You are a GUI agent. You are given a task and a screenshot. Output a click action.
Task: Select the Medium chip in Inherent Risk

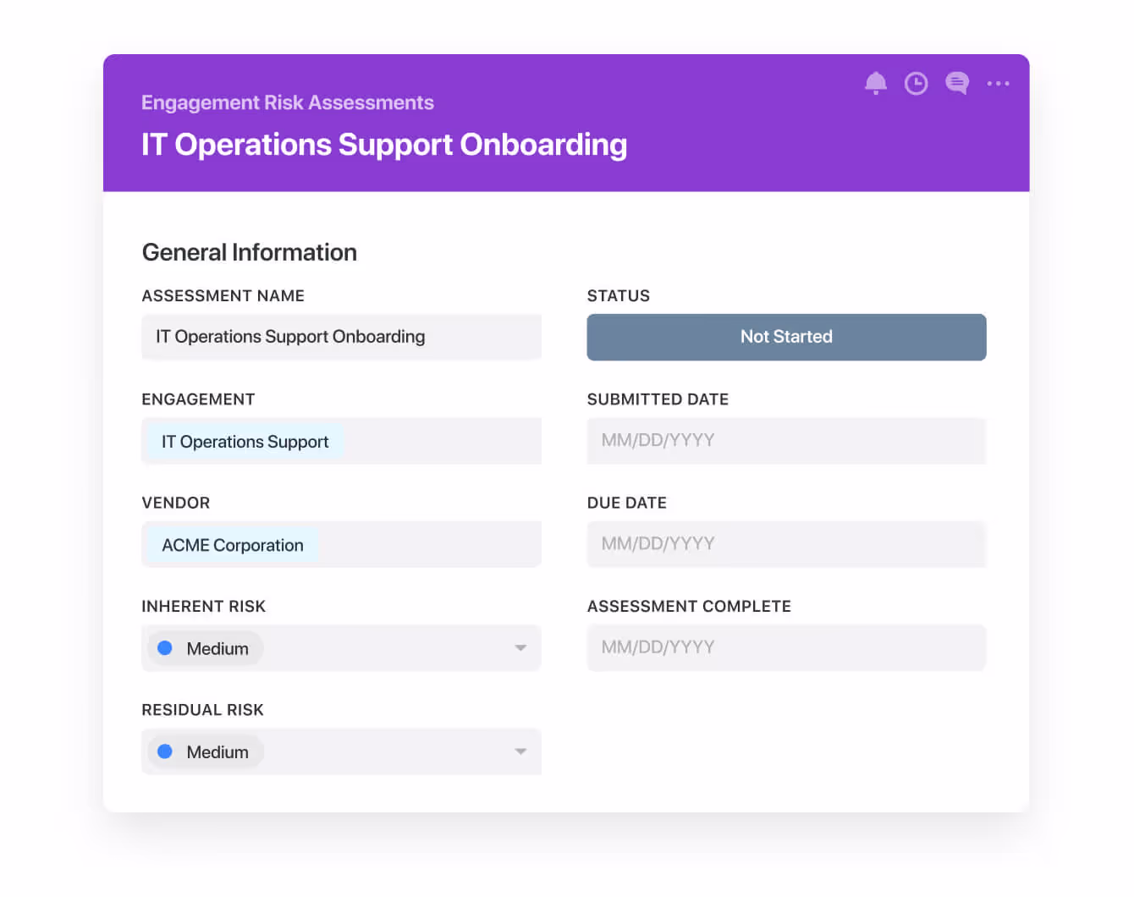point(217,648)
